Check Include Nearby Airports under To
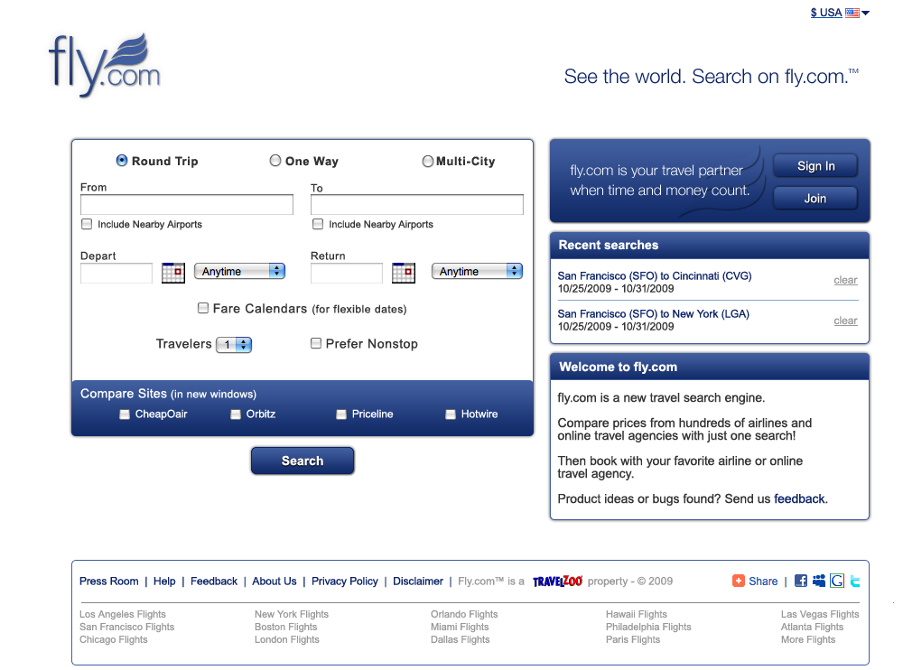This screenshot has width=903, height=670. [x=318, y=224]
